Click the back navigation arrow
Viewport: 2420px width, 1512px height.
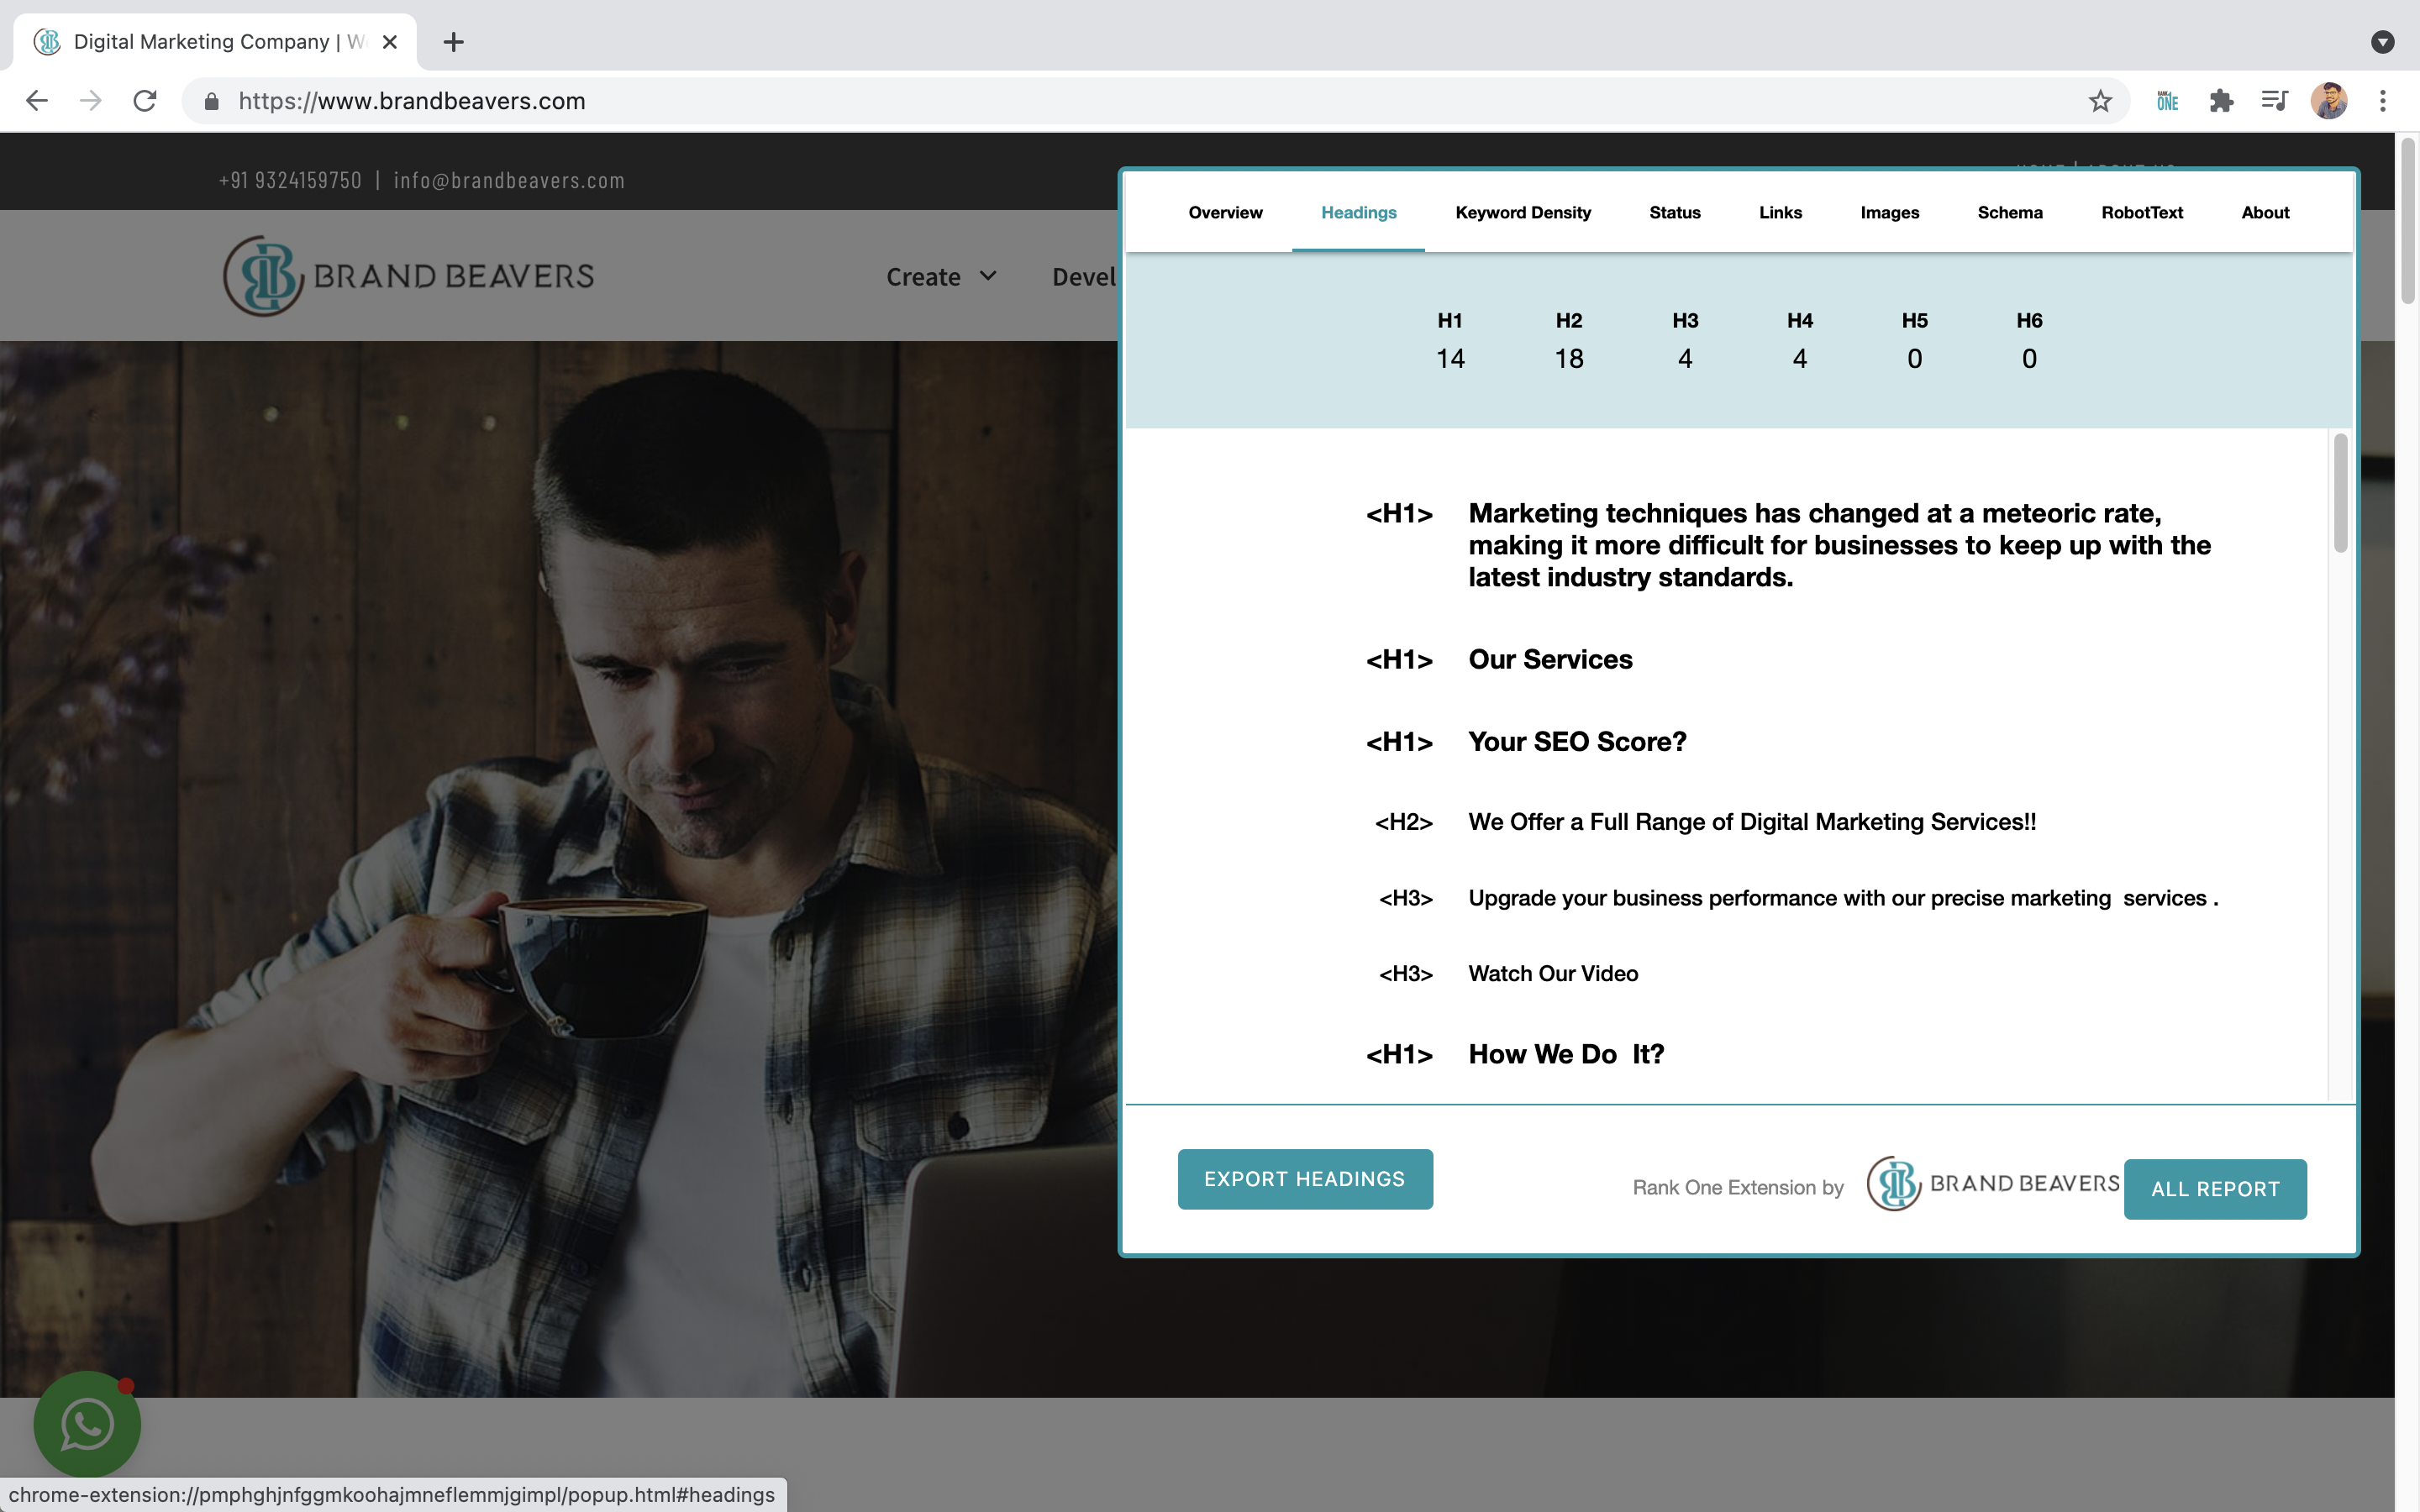tap(36, 100)
